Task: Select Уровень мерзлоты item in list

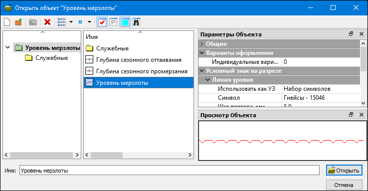Action: 139,83
